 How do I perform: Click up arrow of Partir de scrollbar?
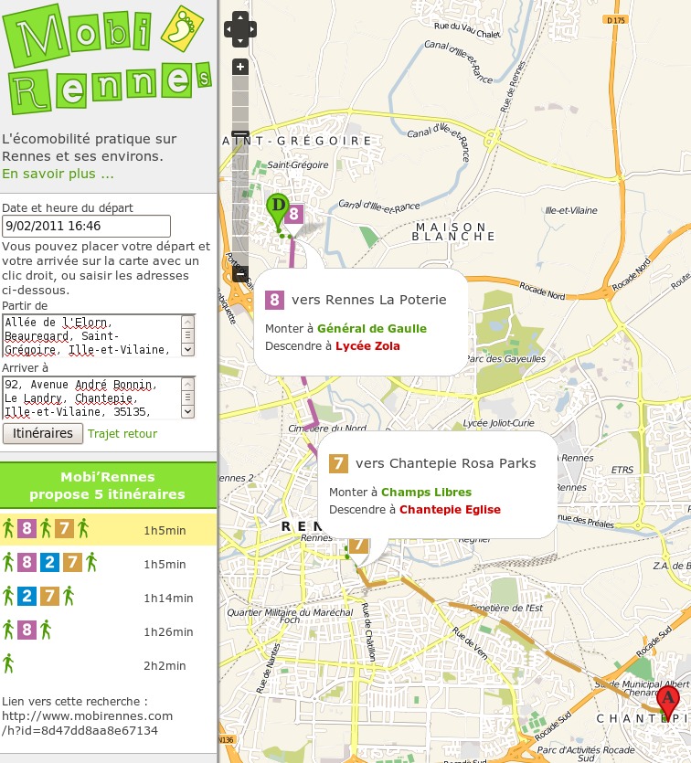[188, 322]
